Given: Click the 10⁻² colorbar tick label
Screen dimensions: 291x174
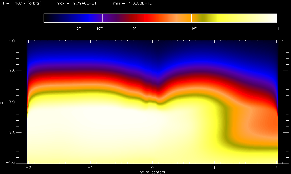Looking at the screenshot, I should (134, 28).
